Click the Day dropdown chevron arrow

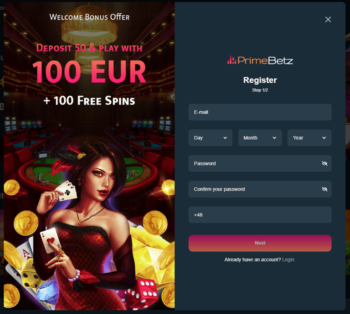click(225, 138)
